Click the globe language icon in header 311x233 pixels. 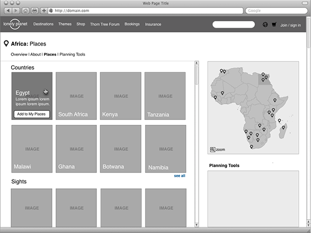tap(265, 24)
